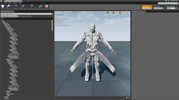Select the rotate gizmo tool in viewport

pyautogui.click(x=98, y=12)
